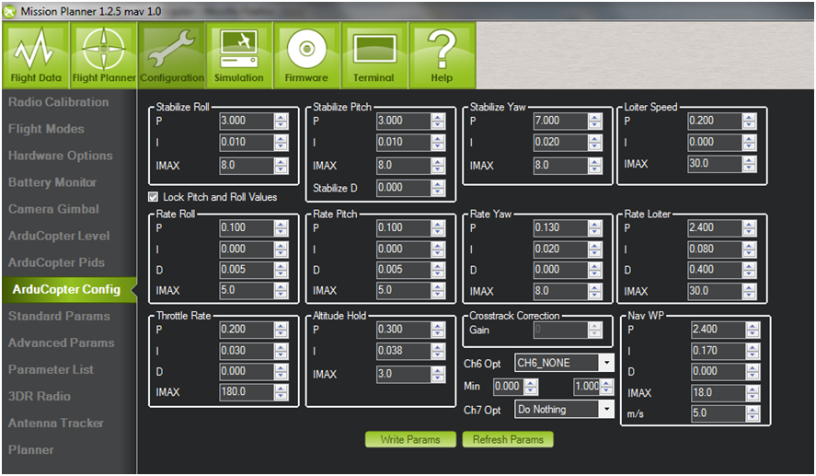This screenshot has height=476, width=816.
Task: Go to ArduCopter Pids page
Action: 56,262
